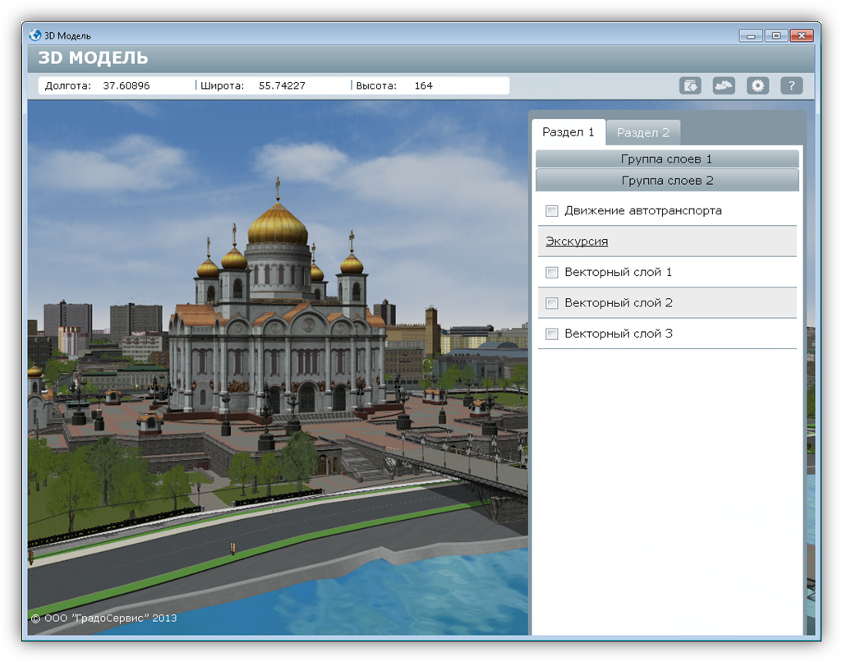The image size is (842, 662).
Task: Enable the Движение автотранспорта checkbox
Action: pos(552,211)
